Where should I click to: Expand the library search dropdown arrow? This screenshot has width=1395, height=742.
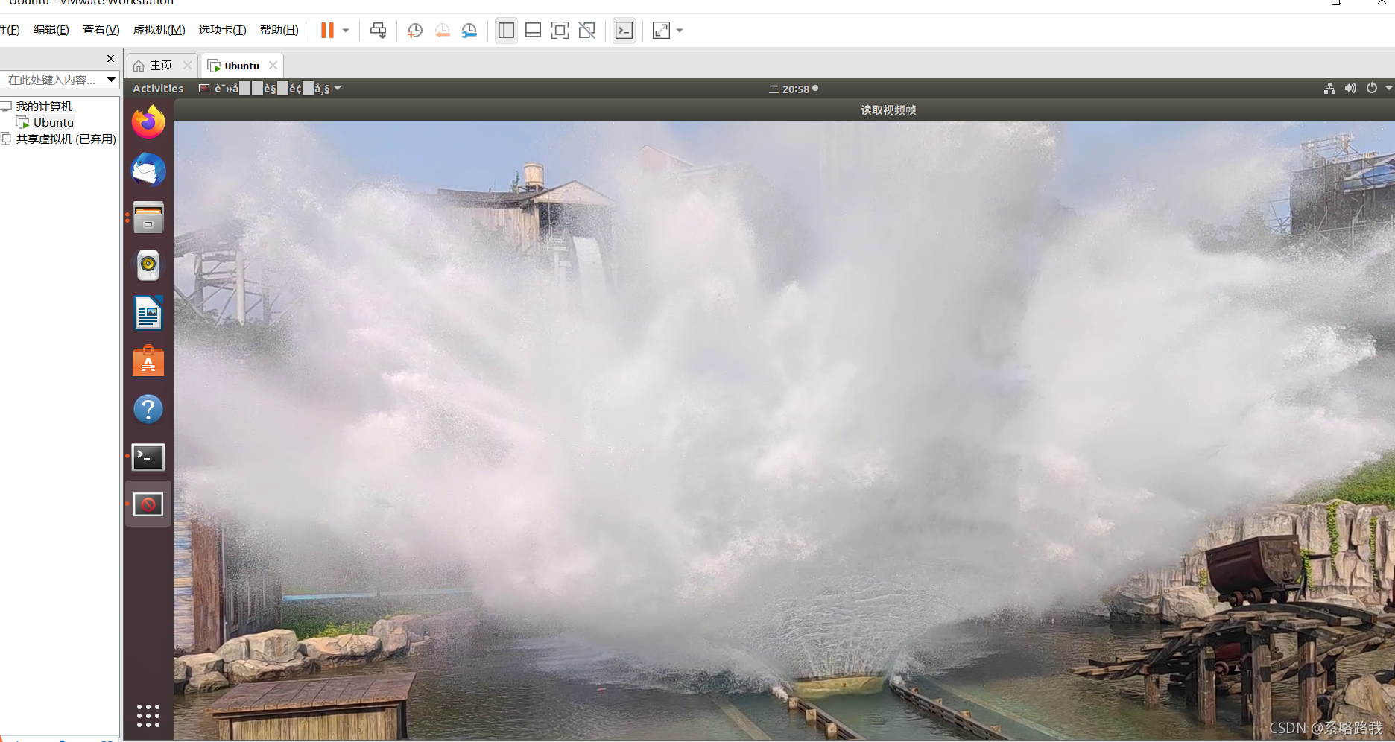[111, 80]
